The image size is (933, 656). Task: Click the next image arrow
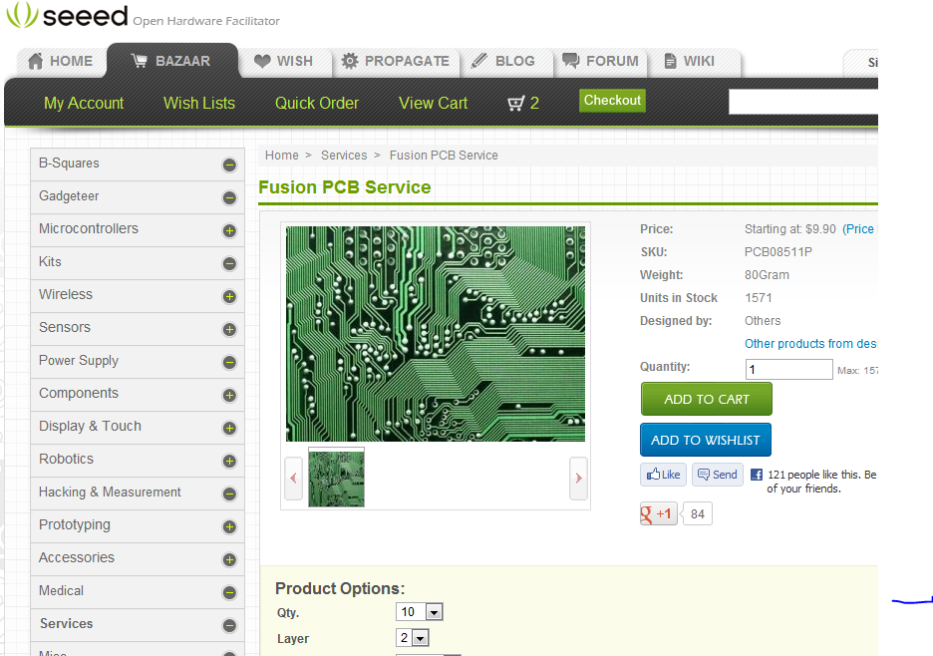click(x=578, y=478)
